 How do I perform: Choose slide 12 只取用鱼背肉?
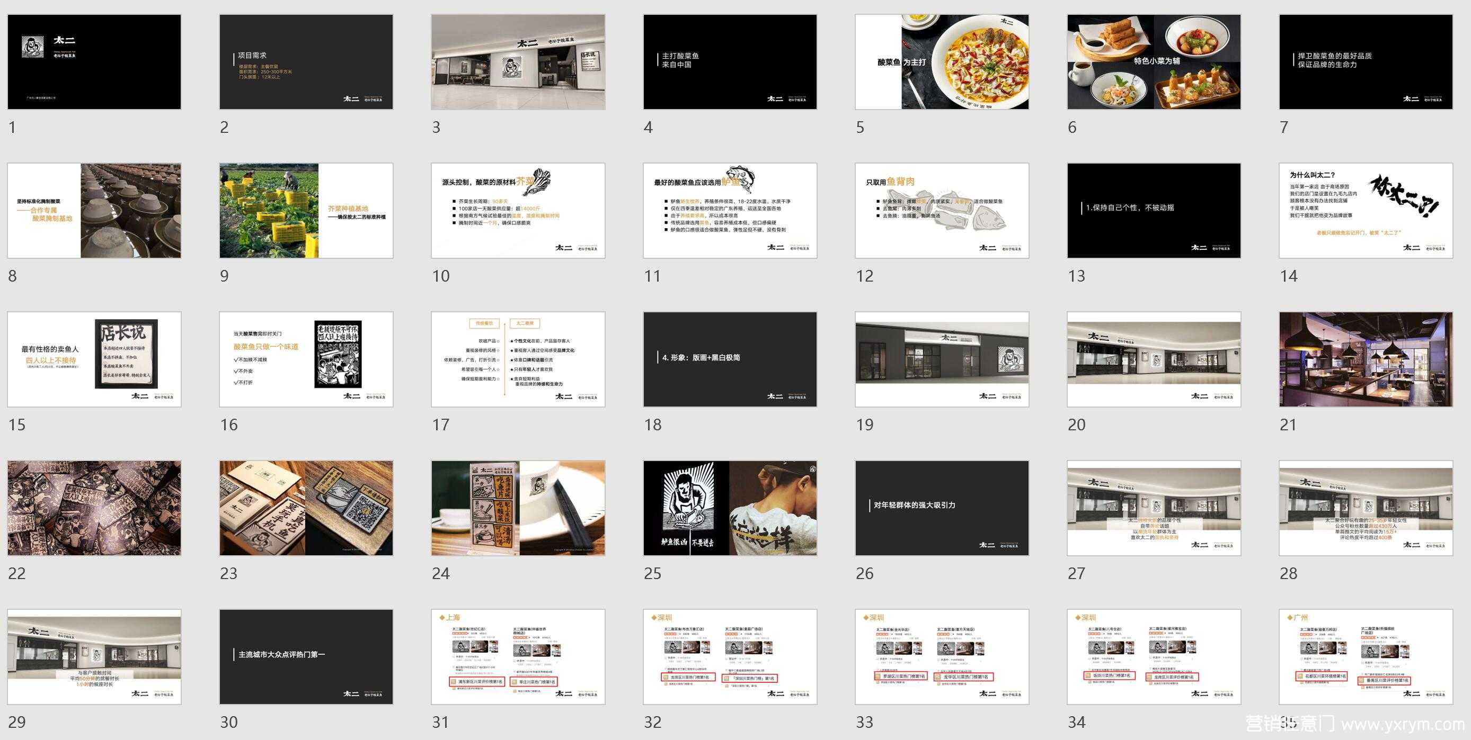(942, 211)
